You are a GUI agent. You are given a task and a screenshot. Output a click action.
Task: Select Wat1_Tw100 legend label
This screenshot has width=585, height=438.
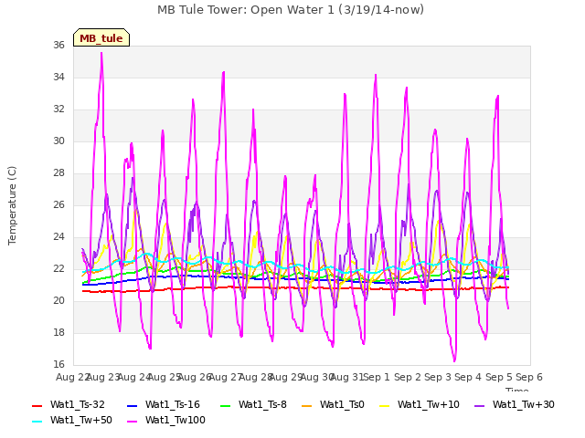click(x=175, y=420)
